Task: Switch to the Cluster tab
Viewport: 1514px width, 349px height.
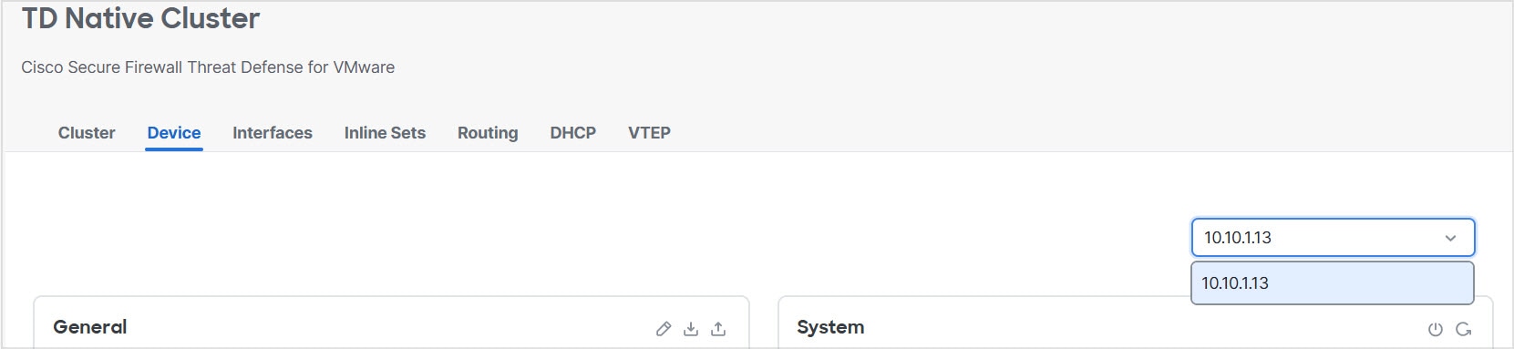Action: [x=87, y=133]
